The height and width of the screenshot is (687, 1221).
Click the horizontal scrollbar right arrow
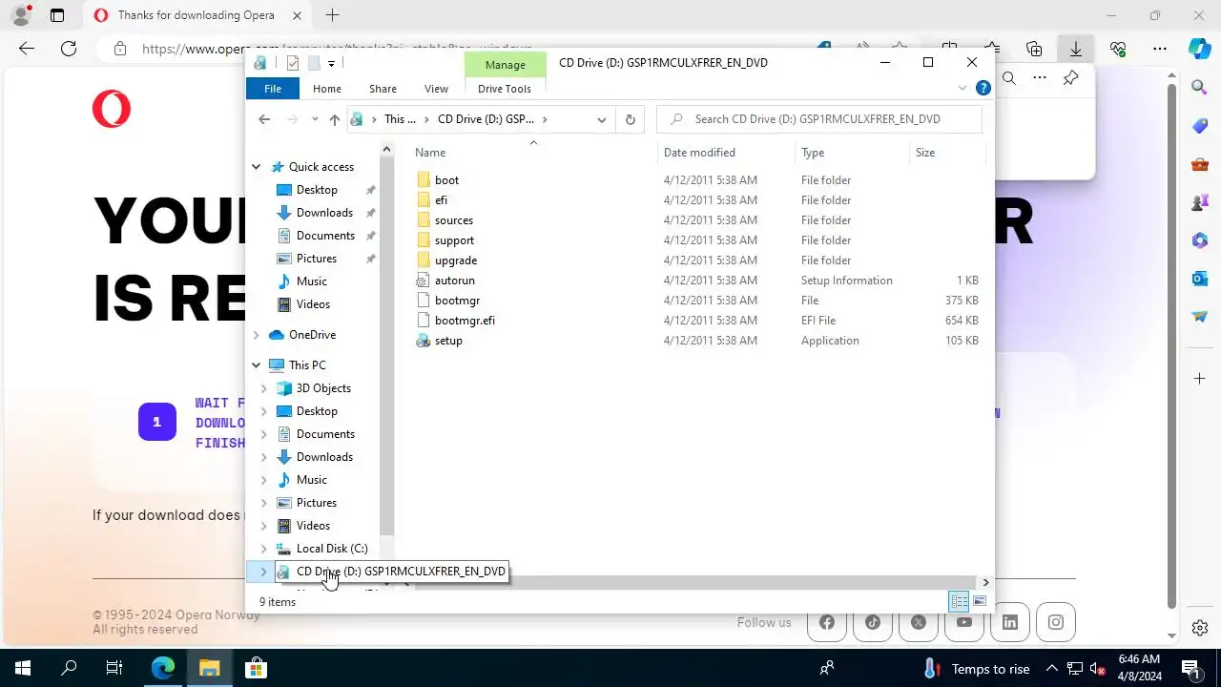[x=985, y=582]
